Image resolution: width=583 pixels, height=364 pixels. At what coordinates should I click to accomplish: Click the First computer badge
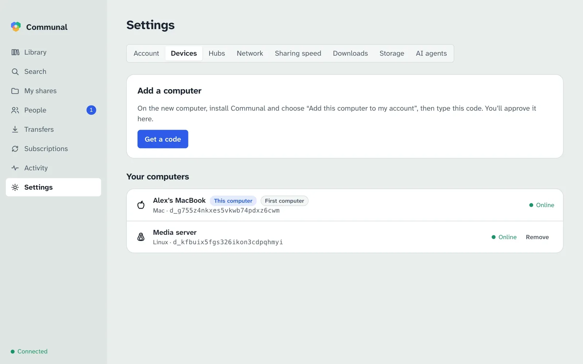coord(285,201)
